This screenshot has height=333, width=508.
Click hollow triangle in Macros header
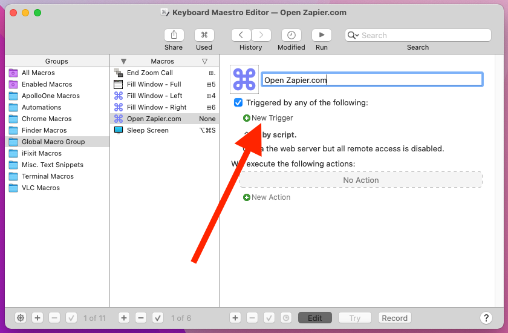[x=204, y=61]
